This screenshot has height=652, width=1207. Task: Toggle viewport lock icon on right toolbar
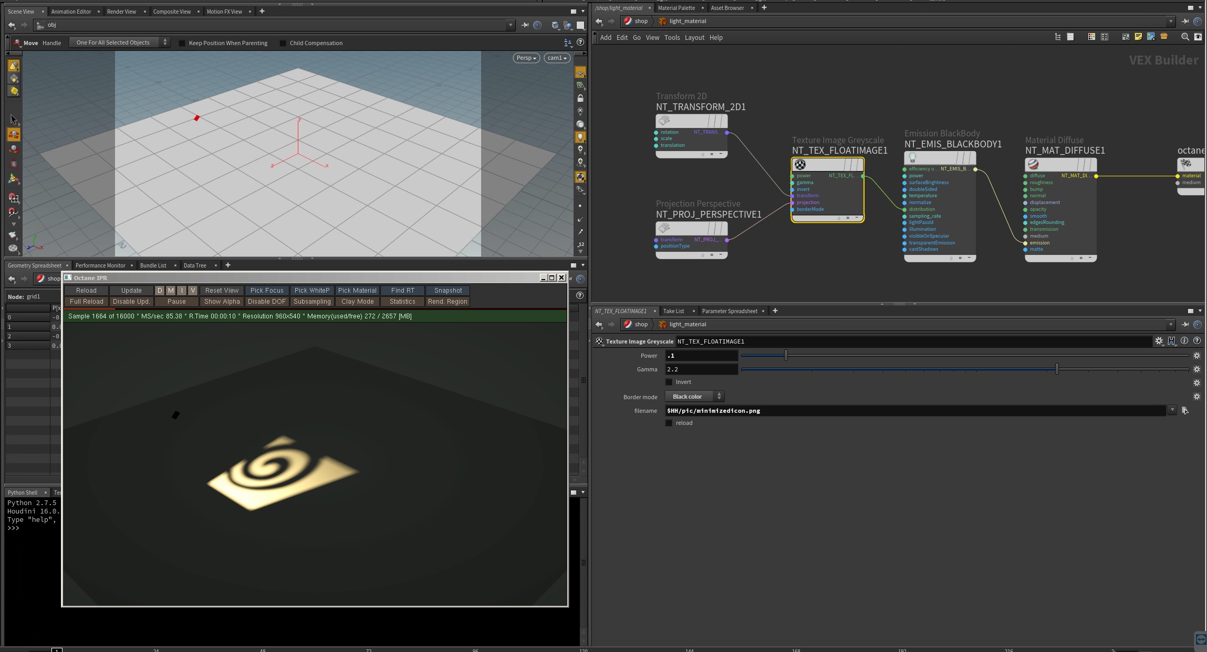tap(580, 98)
